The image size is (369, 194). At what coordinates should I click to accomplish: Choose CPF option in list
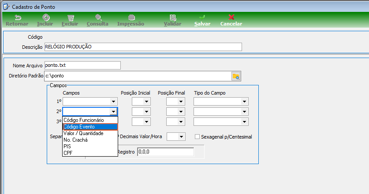pyautogui.click(x=90, y=153)
